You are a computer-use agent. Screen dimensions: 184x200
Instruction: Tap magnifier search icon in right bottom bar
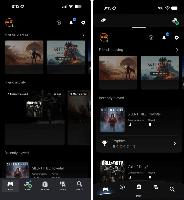(172, 189)
